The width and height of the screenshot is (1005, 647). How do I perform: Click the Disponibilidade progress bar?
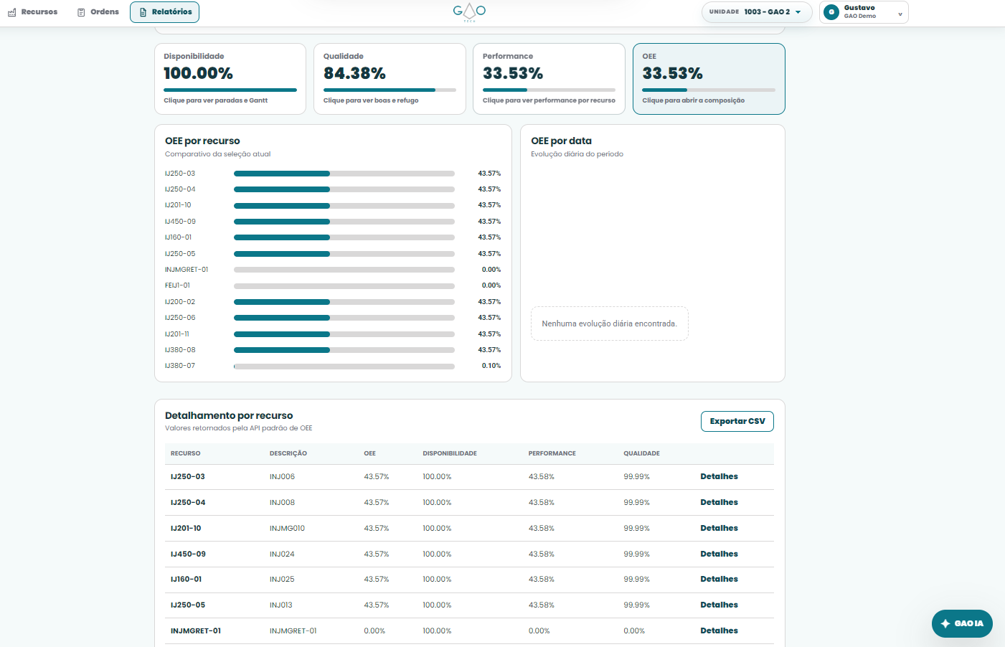coord(230,90)
